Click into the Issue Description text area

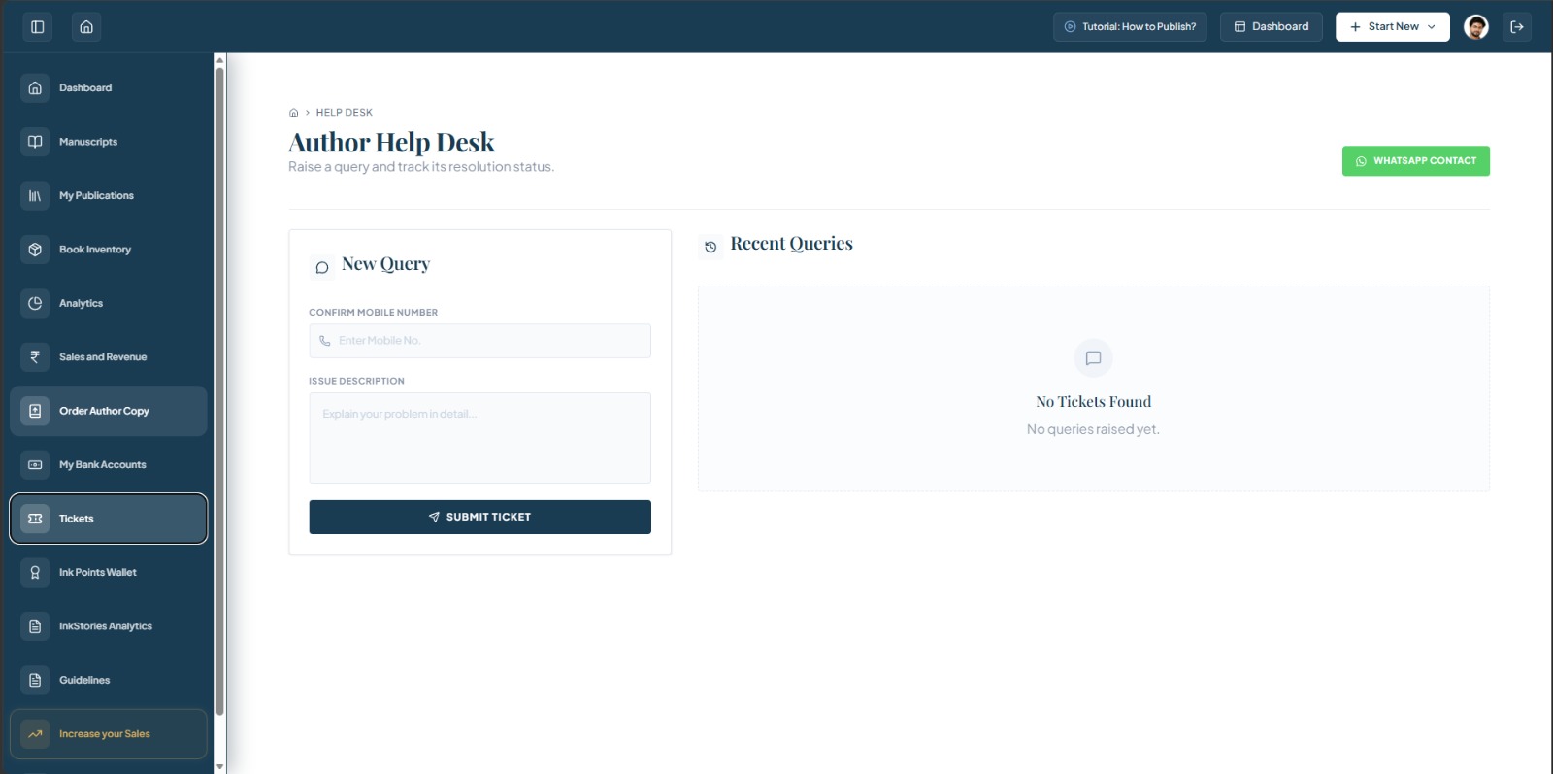pos(479,438)
